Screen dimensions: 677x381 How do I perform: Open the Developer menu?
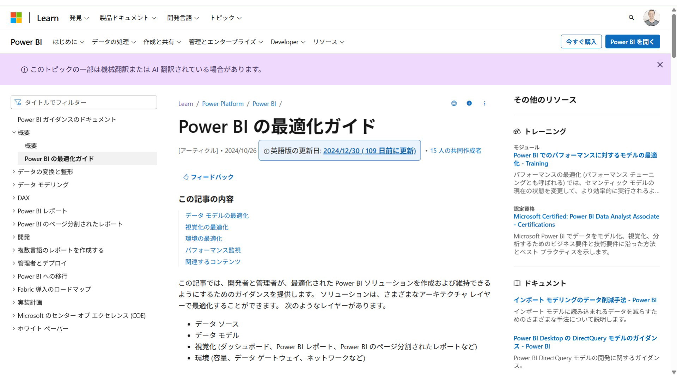(288, 42)
